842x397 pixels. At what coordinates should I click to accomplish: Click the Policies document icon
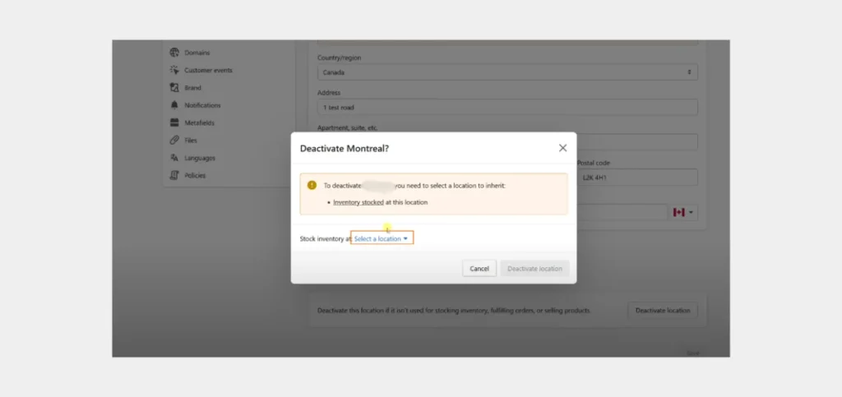click(174, 175)
